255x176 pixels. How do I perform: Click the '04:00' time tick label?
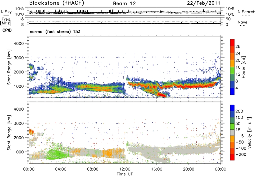tap(61, 169)
